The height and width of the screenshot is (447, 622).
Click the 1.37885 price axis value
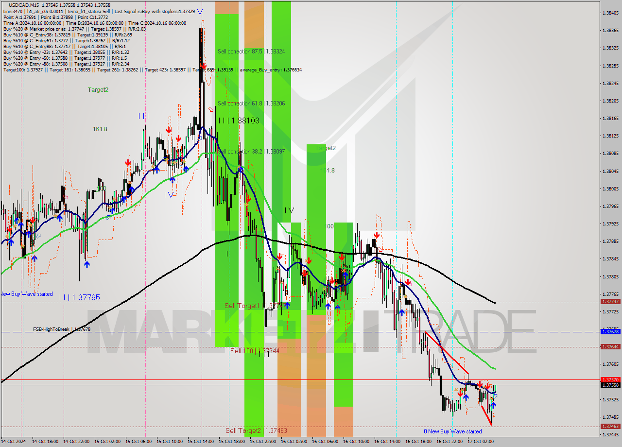(610, 241)
